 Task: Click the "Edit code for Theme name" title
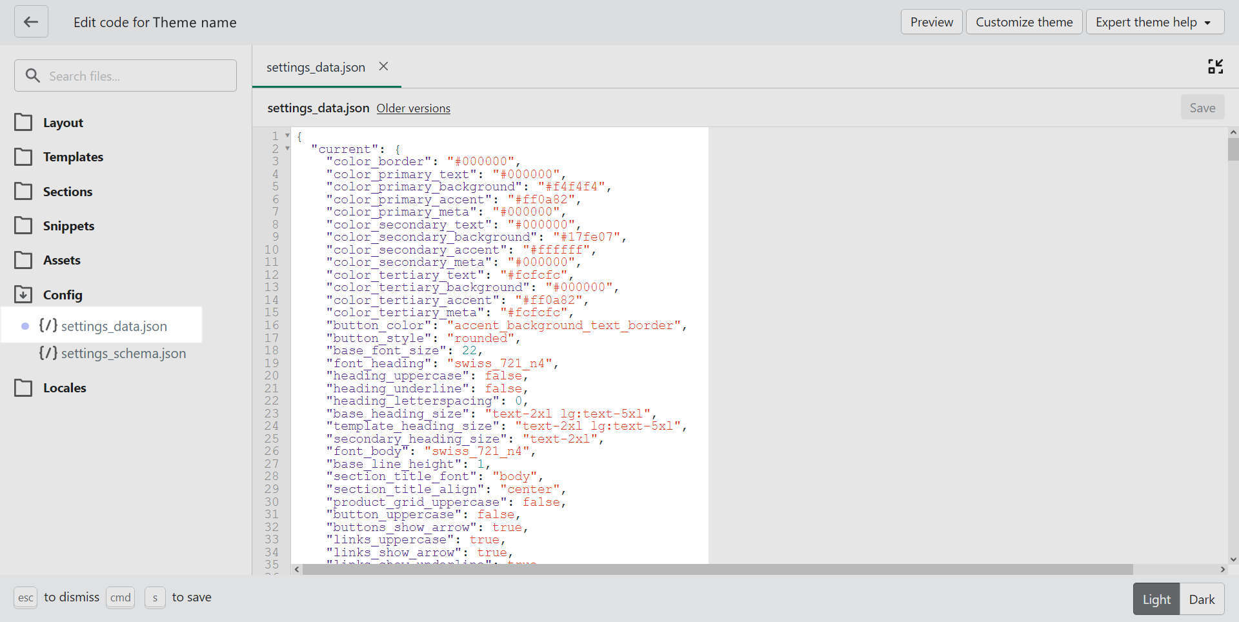(x=155, y=23)
